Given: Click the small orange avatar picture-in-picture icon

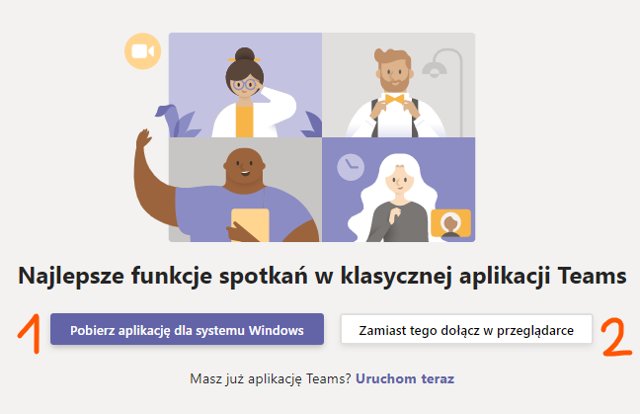Looking at the screenshot, I should [451, 223].
